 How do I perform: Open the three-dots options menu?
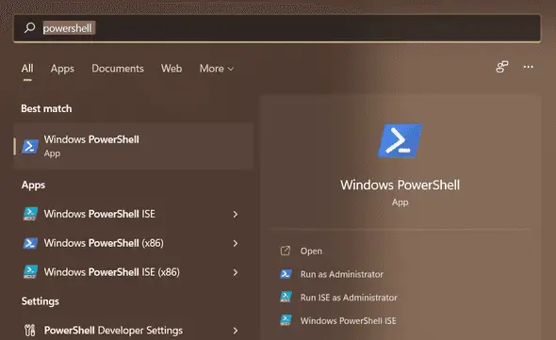528,67
